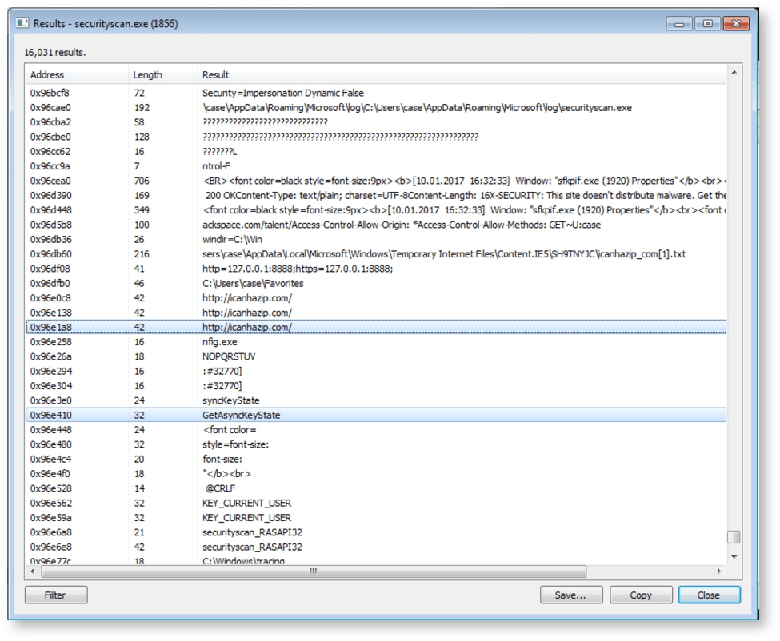The width and height of the screenshot is (780, 641).
Task: Select the 'ackspace.com/talent' result row
Action: 376,225
